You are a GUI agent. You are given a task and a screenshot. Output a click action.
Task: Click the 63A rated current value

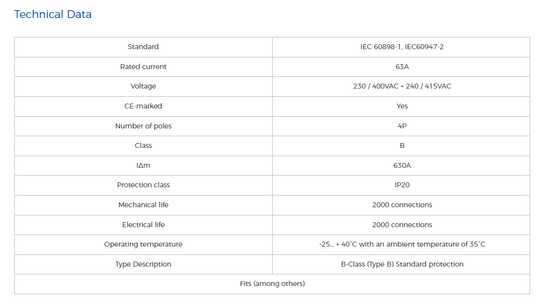click(402, 67)
